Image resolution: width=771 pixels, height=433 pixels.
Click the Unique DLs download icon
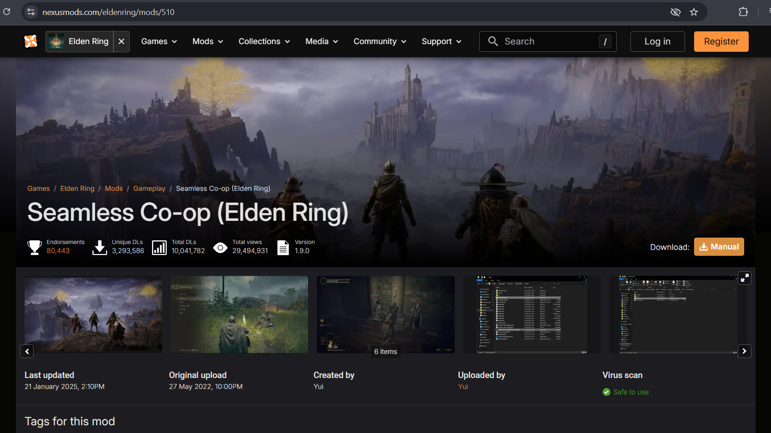(100, 247)
